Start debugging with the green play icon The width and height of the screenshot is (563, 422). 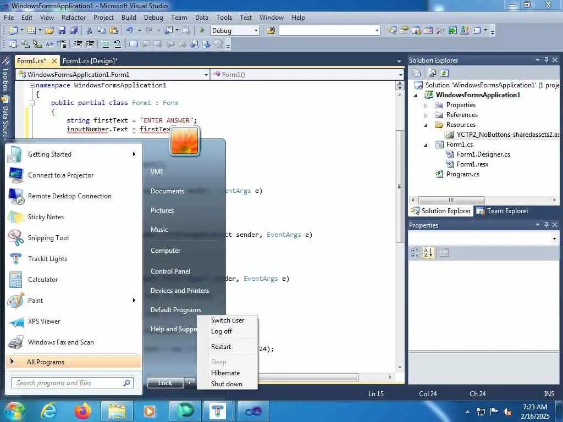(202, 31)
